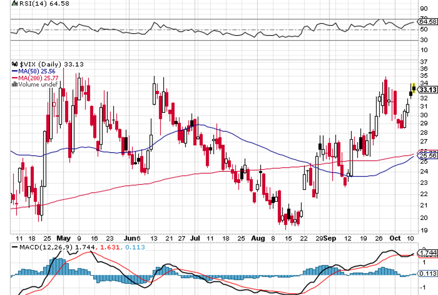438x295 pixels.
Task: Click the $VIX candlestick legend icon
Action: [14, 64]
